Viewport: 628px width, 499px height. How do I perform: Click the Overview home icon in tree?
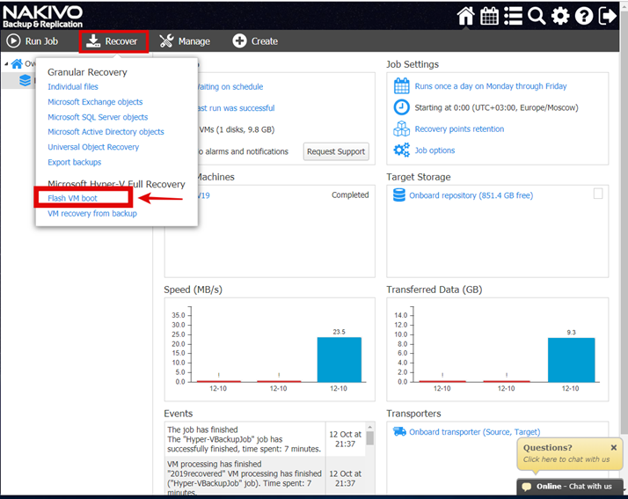pyautogui.click(x=17, y=63)
